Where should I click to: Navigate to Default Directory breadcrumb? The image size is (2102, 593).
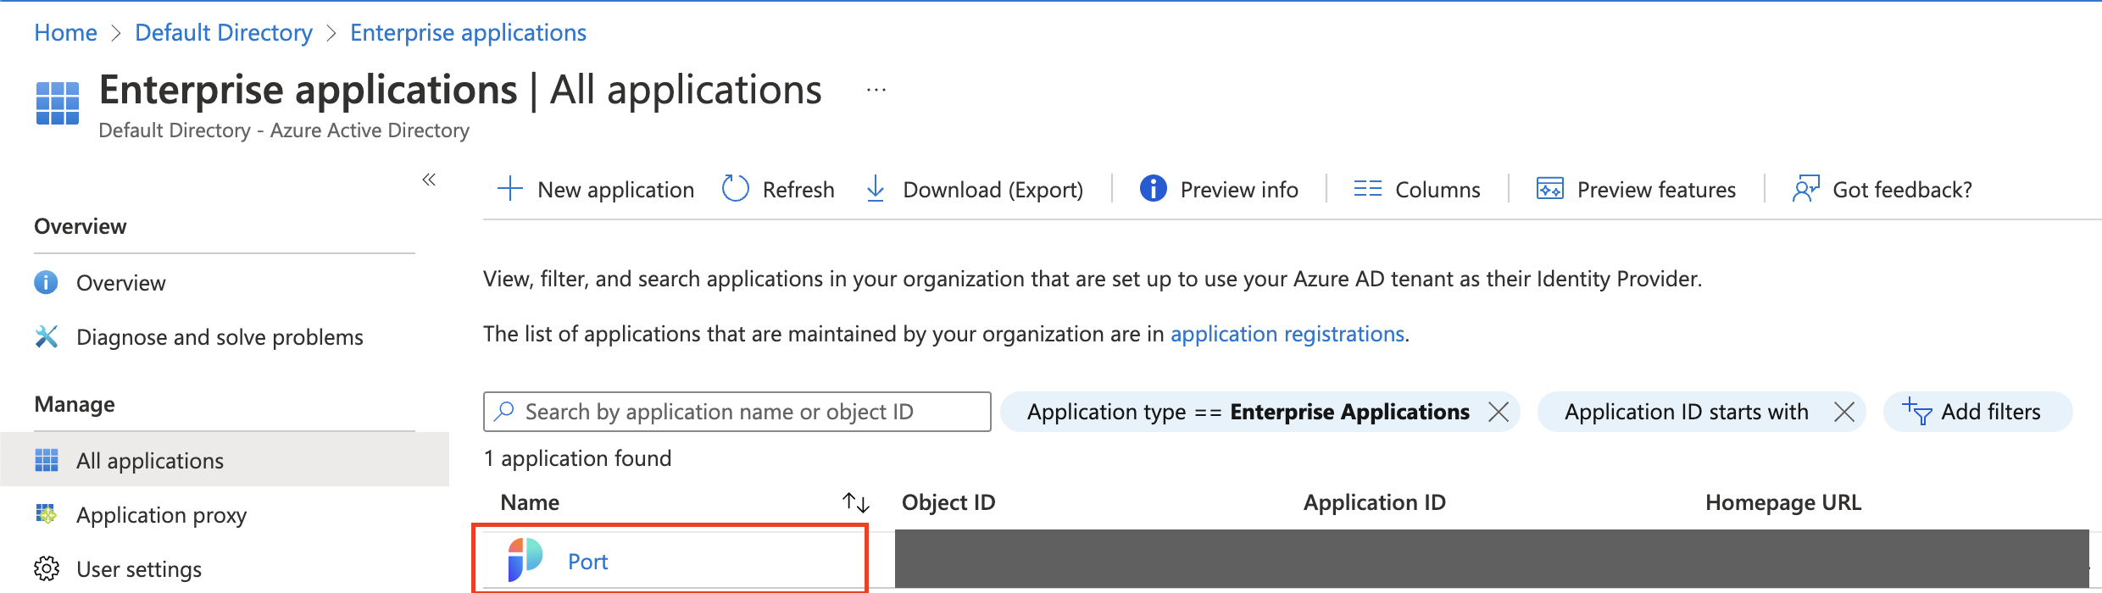[x=224, y=33]
